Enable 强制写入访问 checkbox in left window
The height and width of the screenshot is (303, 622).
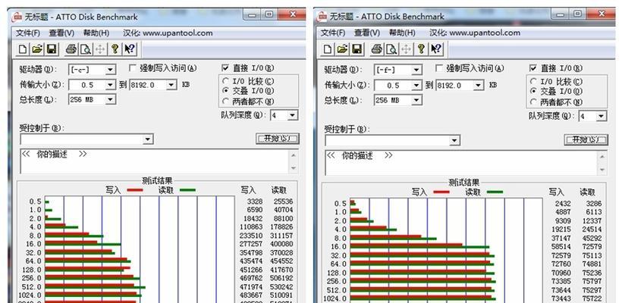pos(133,68)
